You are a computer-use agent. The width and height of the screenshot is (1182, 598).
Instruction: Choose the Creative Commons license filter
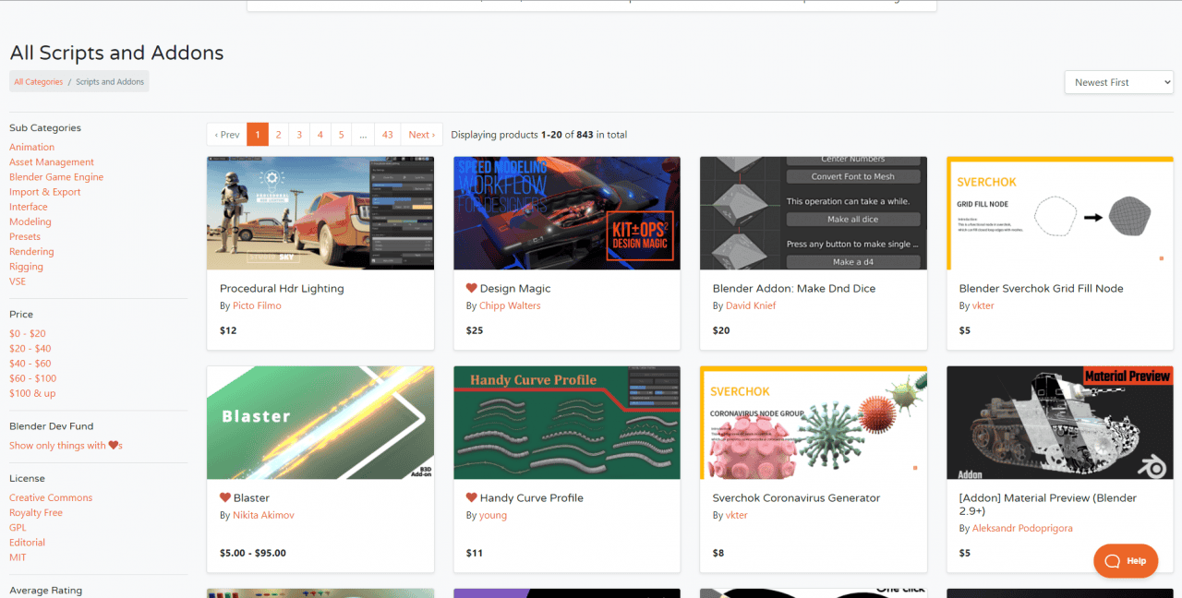tap(50, 497)
